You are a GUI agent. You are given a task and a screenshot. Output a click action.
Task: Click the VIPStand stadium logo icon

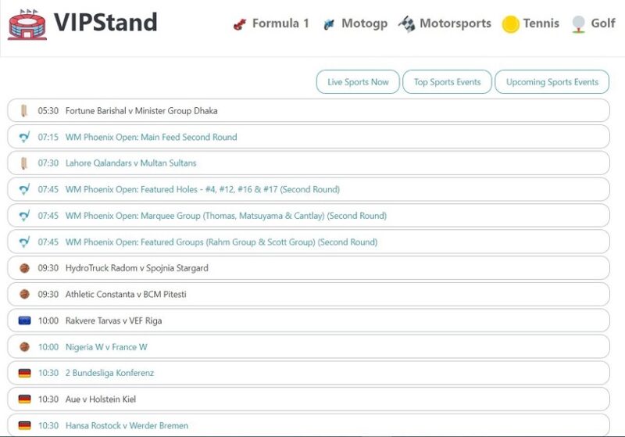(x=27, y=25)
